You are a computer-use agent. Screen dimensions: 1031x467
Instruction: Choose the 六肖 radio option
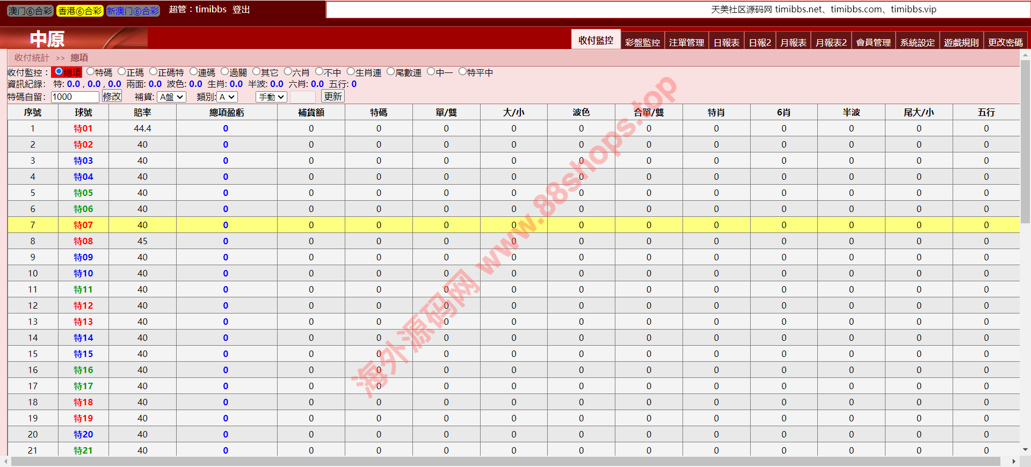point(288,72)
